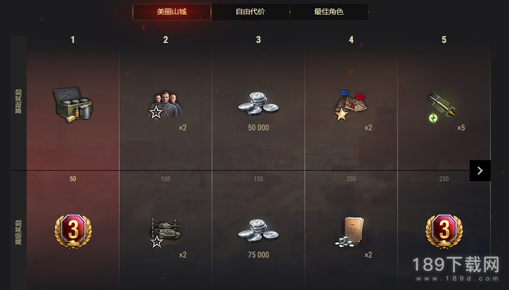The width and height of the screenshot is (509, 290).
Task: Select the documents and coins reward icon
Action: (x=351, y=232)
